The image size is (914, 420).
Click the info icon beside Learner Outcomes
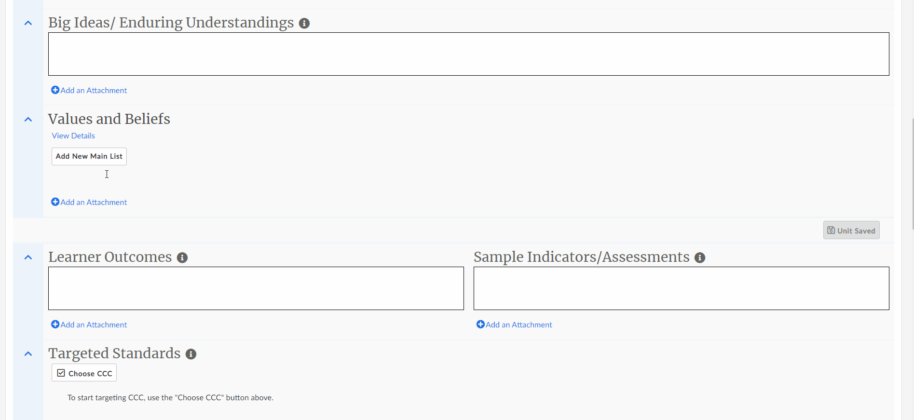point(182,257)
